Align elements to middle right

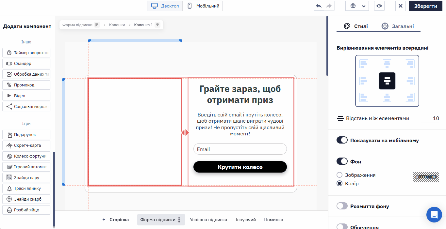click(410, 81)
